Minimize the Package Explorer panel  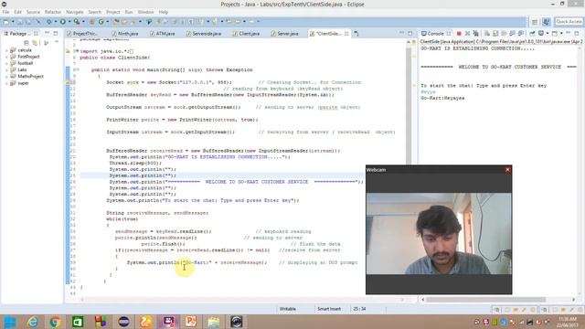click(x=47, y=33)
